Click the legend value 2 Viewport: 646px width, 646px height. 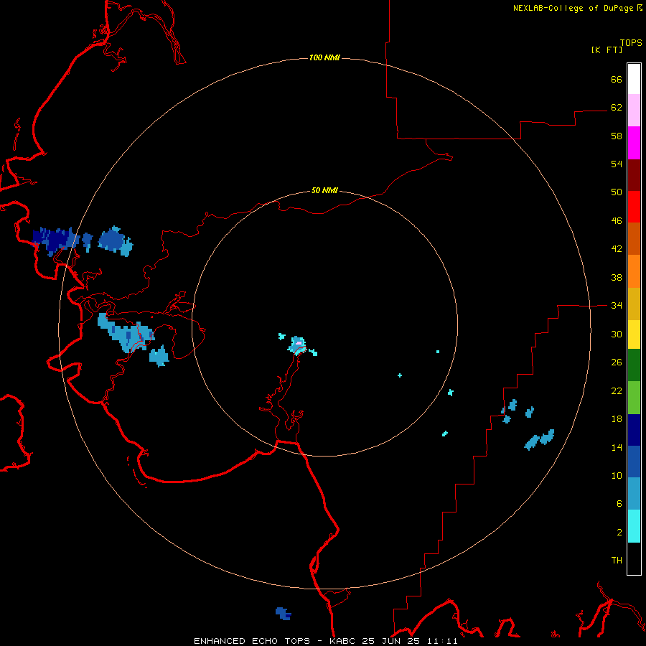(x=619, y=533)
